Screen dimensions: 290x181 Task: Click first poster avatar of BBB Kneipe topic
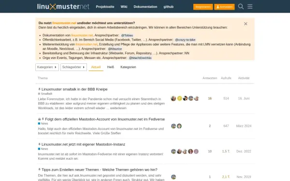[x=174, y=98]
